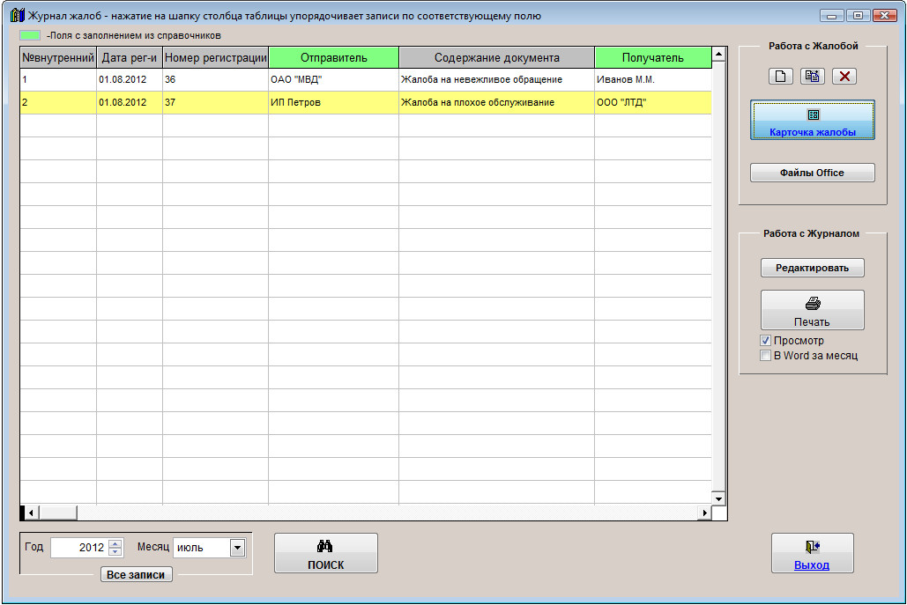Select cell ОАО "МВД"
The width and height of the screenshot is (907, 605).
[334, 80]
